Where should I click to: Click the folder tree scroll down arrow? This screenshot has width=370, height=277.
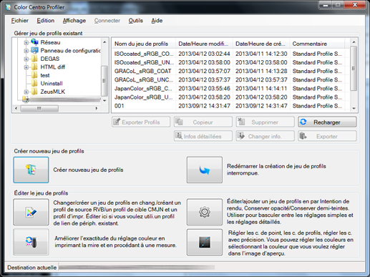[104, 101]
